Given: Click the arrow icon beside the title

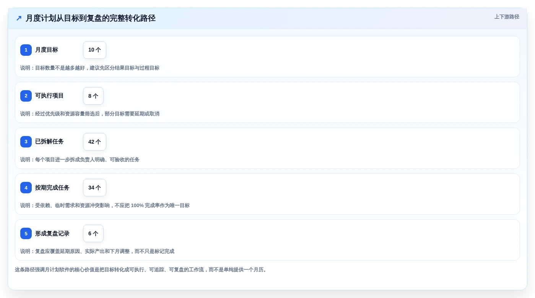Looking at the screenshot, I should [x=19, y=18].
